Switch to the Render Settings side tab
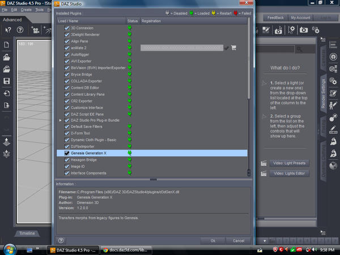340x255 pixels. tap(324, 93)
